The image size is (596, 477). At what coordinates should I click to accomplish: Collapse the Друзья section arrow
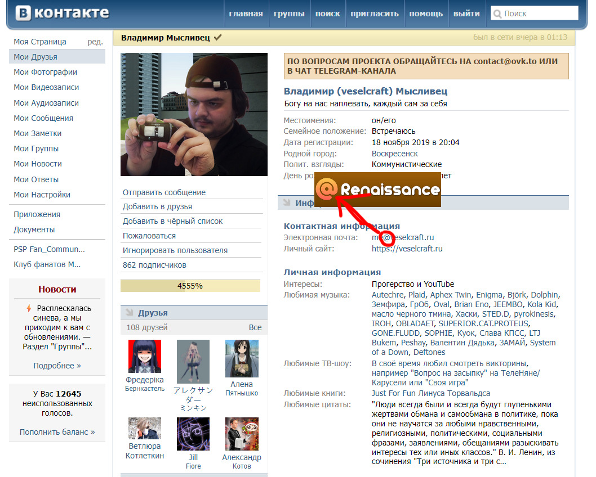(130, 313)
